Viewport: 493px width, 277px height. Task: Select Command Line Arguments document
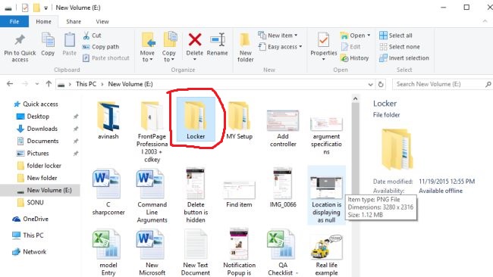coord(152,196)
